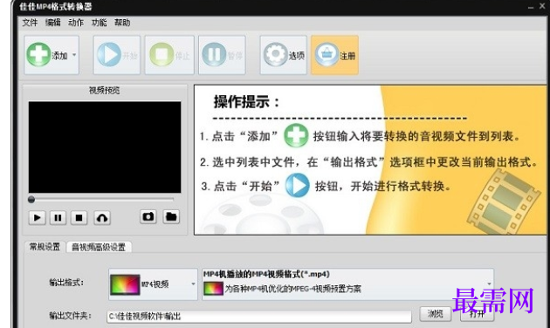The height and width of the screenshot is (328, 550).
Task: Open 选项 (Options) with gear icon
Action: 284,55
